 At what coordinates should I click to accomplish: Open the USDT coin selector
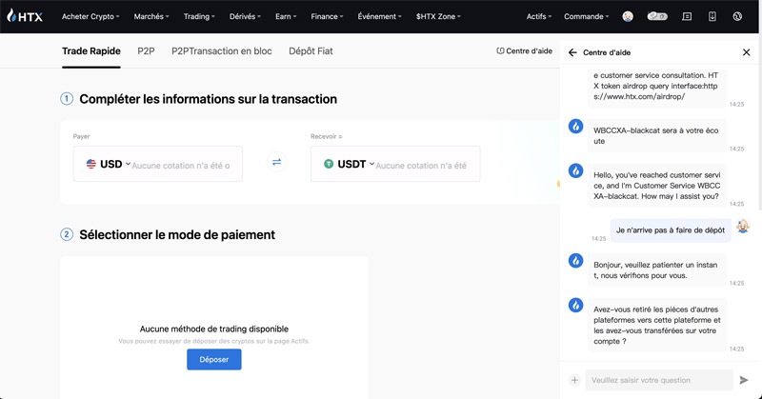click(x=349, y=164)
